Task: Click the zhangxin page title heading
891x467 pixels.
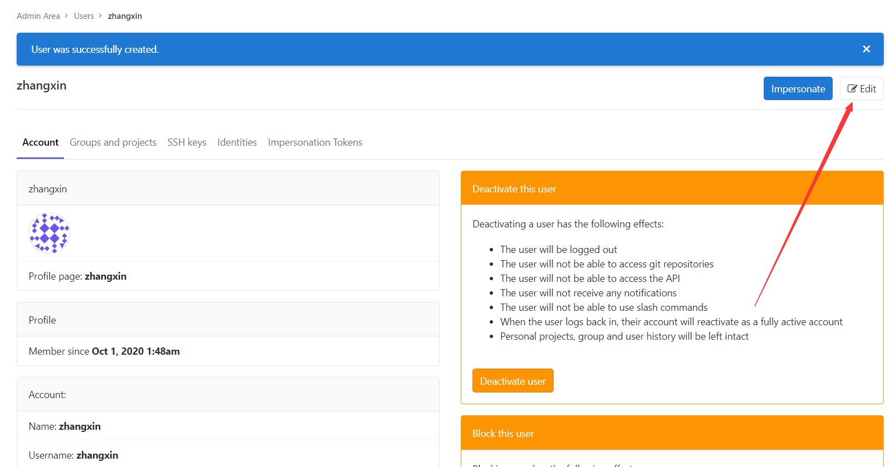Action: point(42,86)
